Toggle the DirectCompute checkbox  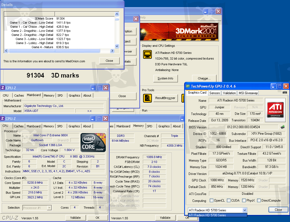click(259, 200)
